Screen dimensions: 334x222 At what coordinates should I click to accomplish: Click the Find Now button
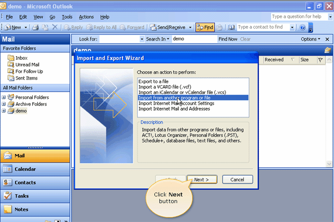pos(228,39)
